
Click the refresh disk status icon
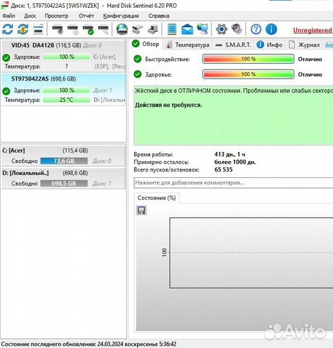point(8,29)
